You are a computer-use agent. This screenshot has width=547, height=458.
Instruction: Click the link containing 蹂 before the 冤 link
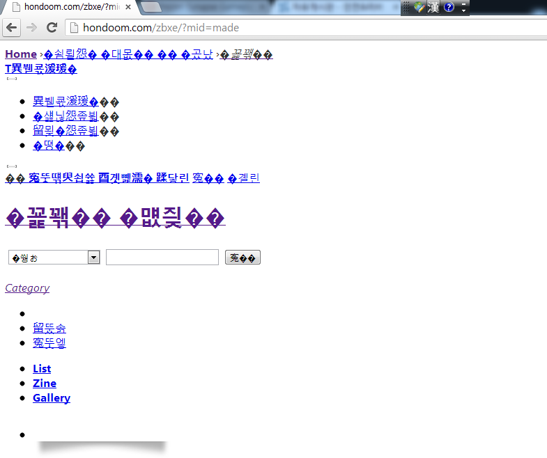(172, 177)
